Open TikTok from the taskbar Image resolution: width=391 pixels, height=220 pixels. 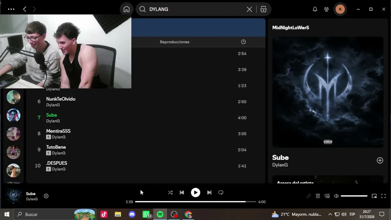click(104, 214)
